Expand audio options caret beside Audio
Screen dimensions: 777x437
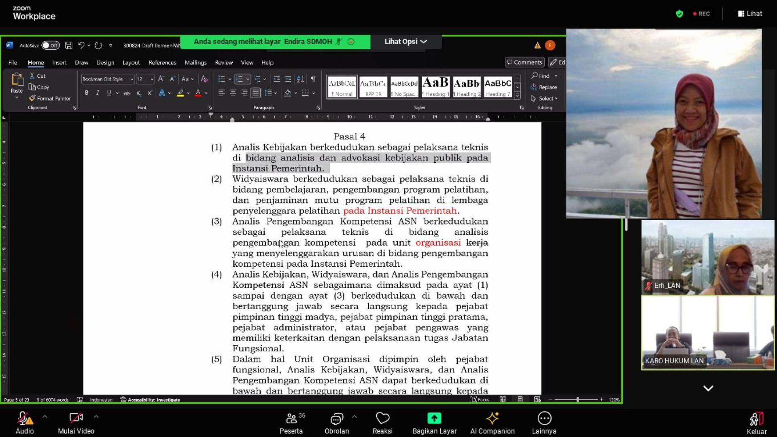45,416
